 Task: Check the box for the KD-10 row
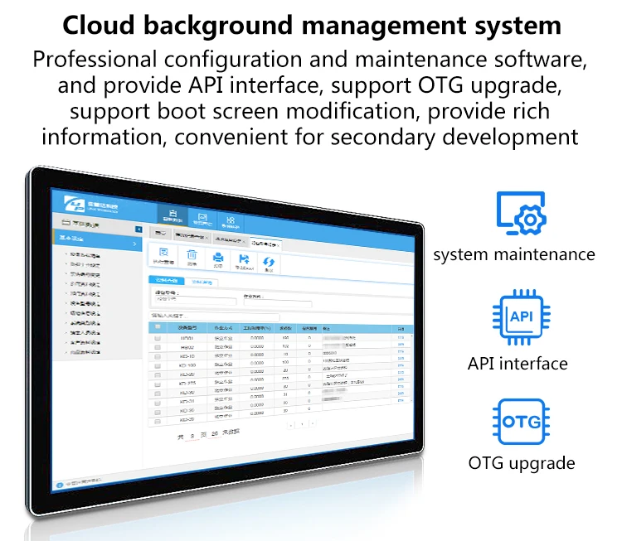(158, 355)
